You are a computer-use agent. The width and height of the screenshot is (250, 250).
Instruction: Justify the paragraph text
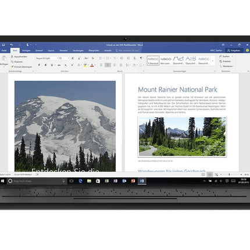pos(121,65)
